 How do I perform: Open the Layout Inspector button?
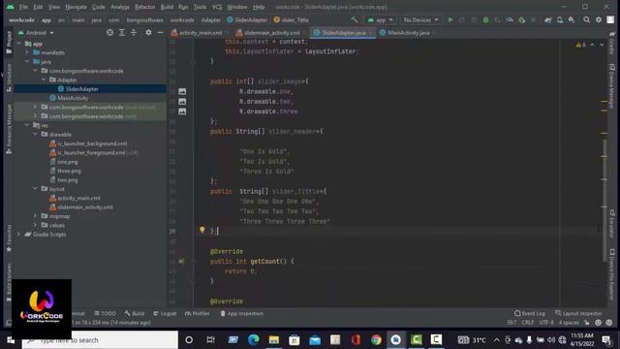[578, 313]
